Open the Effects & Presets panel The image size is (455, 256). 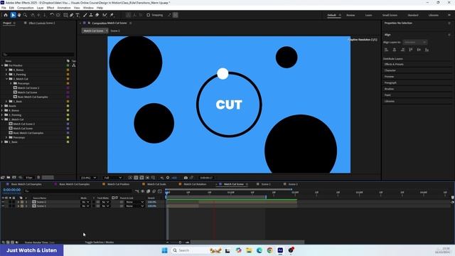coord(394,64)
